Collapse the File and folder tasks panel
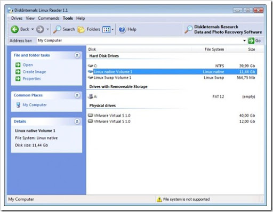Image resolution: width=273 pixels, height=212 pixels. [77, 55]
